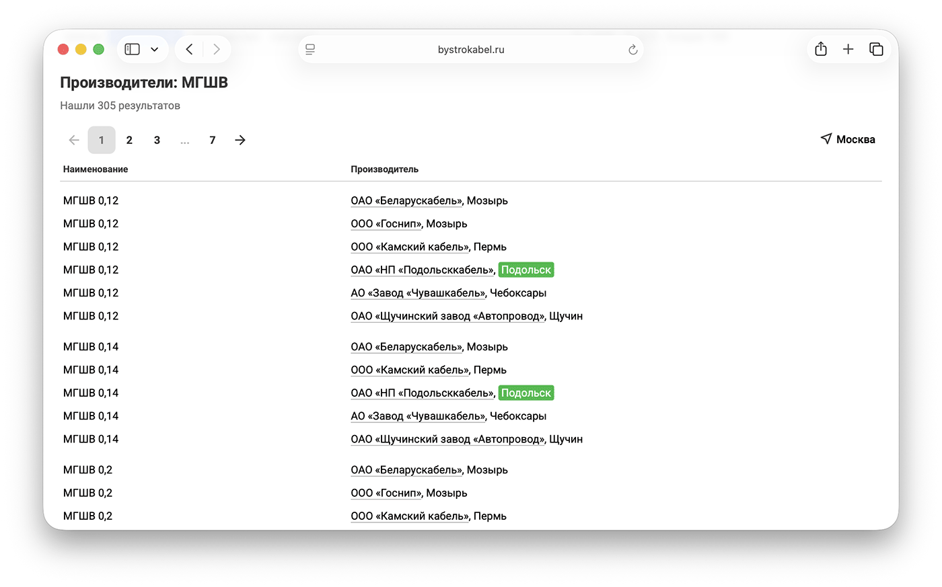The width and height of the screenshot is (942, 587).
Task: Change the city from Москва
Action: pos(848,139)
